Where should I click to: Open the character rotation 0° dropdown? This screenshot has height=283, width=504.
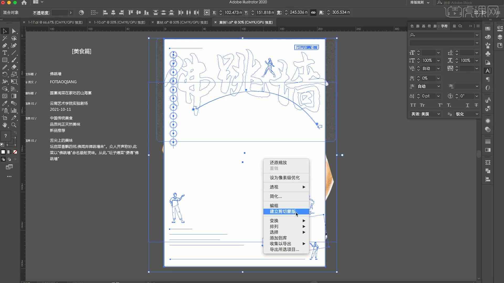pyautogui.click(x=477, y=96)
